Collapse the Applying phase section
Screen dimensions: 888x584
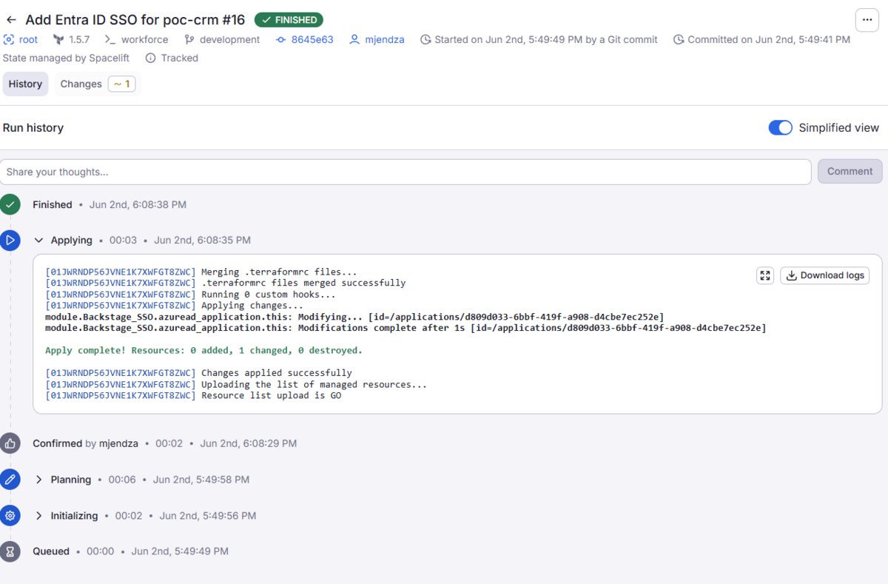(39, 240)
